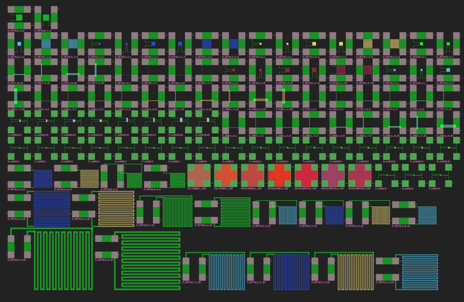Click the largest green horizontal serpentine resistor
The width and height of the screenshot is (464, 302).
click(x=150, y=260)
